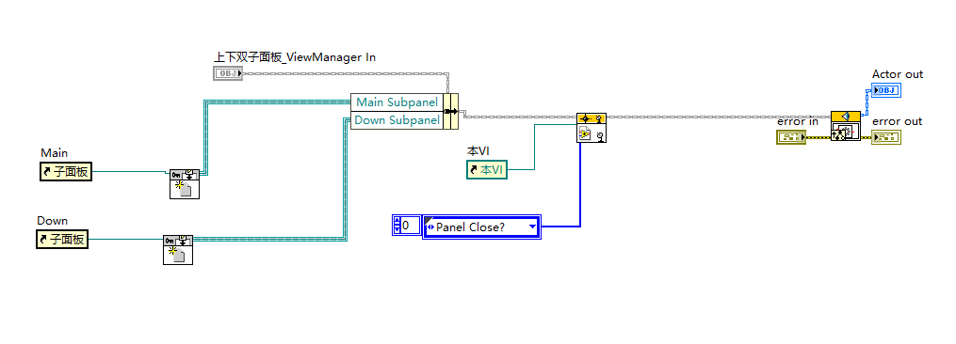Image resolution: width=956 pixels, height=344 pixels.
Task: Click the ViewManager In object terminal
Action: click(228, 73)
